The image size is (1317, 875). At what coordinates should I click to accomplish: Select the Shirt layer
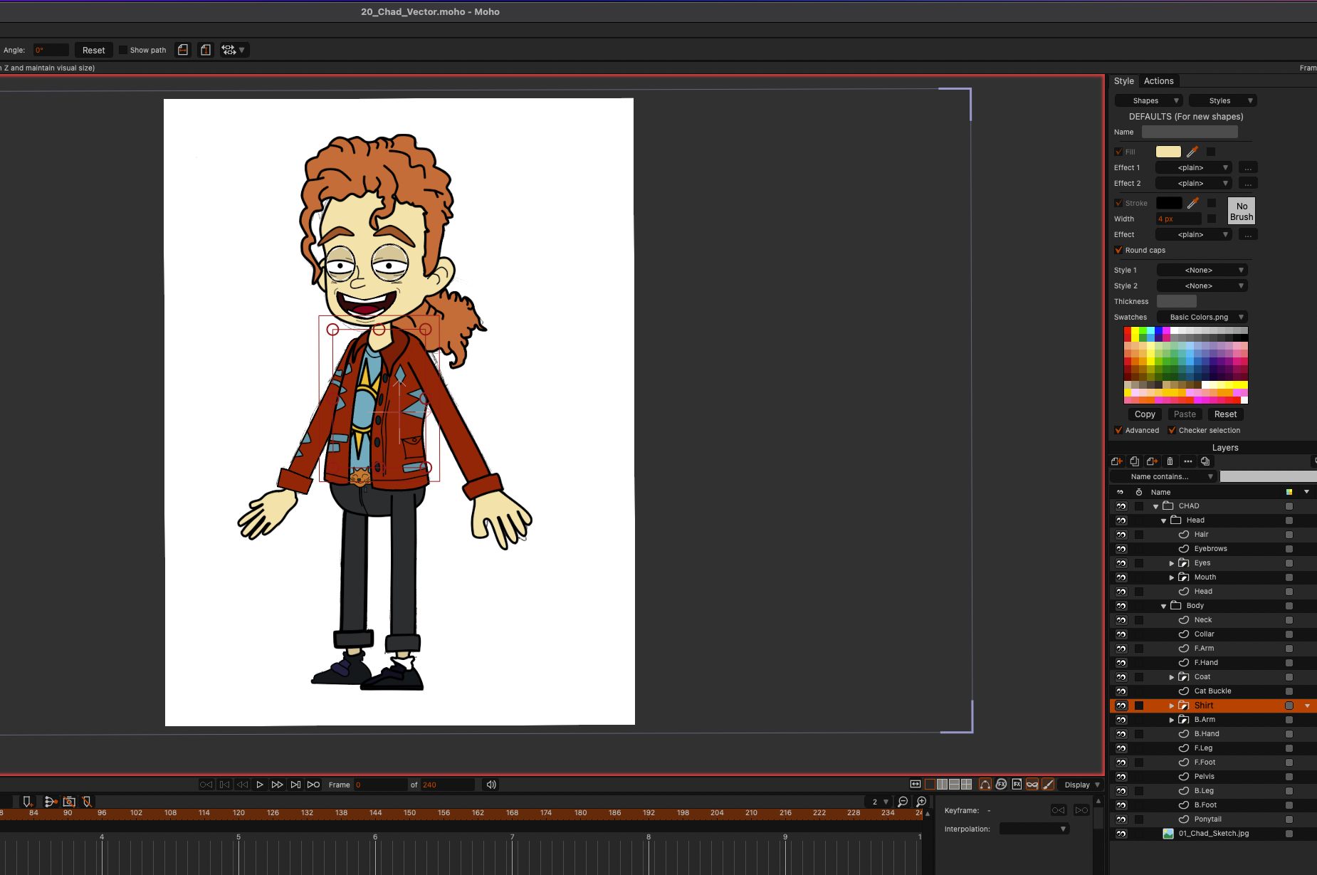click(x=1213, y=706)
